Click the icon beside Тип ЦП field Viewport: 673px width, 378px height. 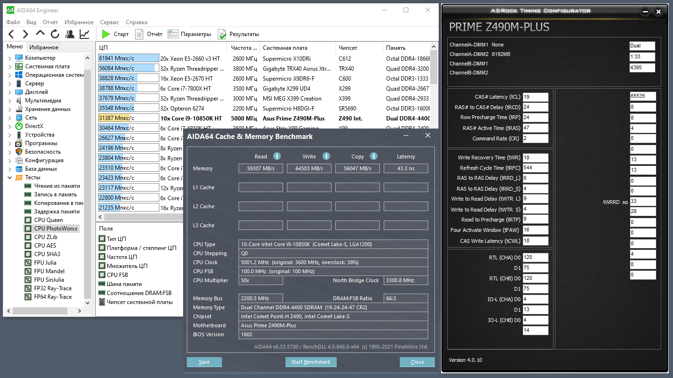[102, 239]
